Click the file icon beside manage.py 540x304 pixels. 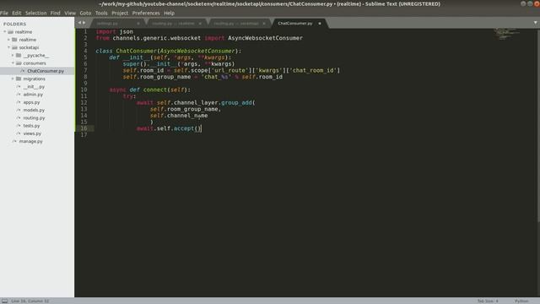[14, 141]
